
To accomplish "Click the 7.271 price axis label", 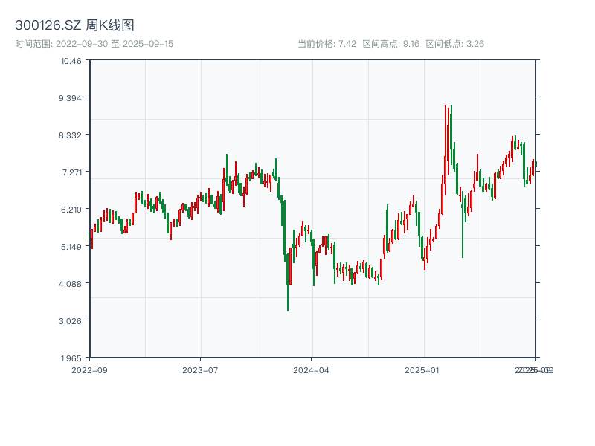I will point(71,172).
